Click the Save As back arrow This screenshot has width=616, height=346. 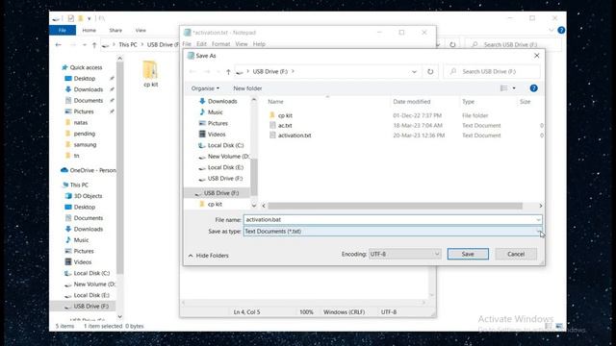coord(192,71)
